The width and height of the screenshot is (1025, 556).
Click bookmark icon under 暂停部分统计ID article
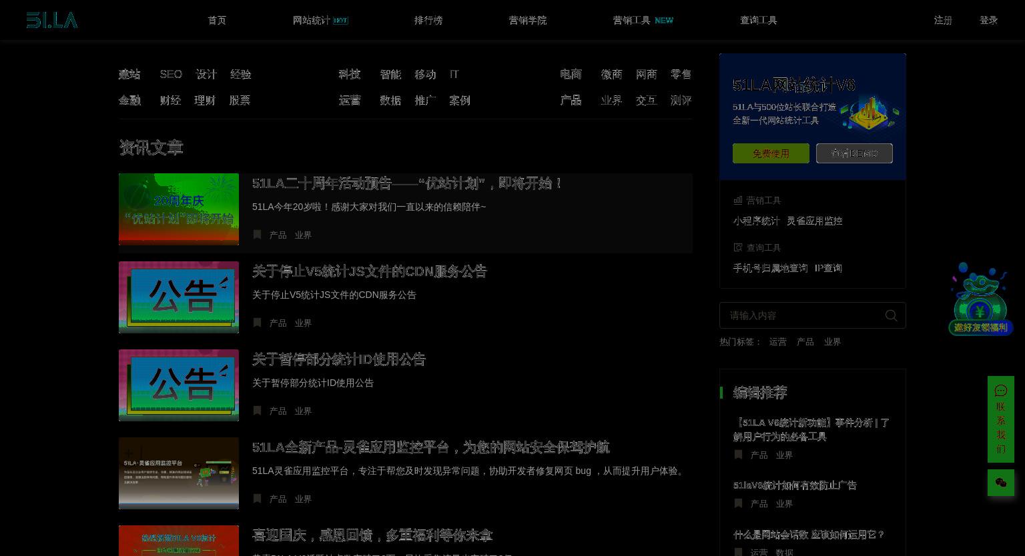point(257,411)
